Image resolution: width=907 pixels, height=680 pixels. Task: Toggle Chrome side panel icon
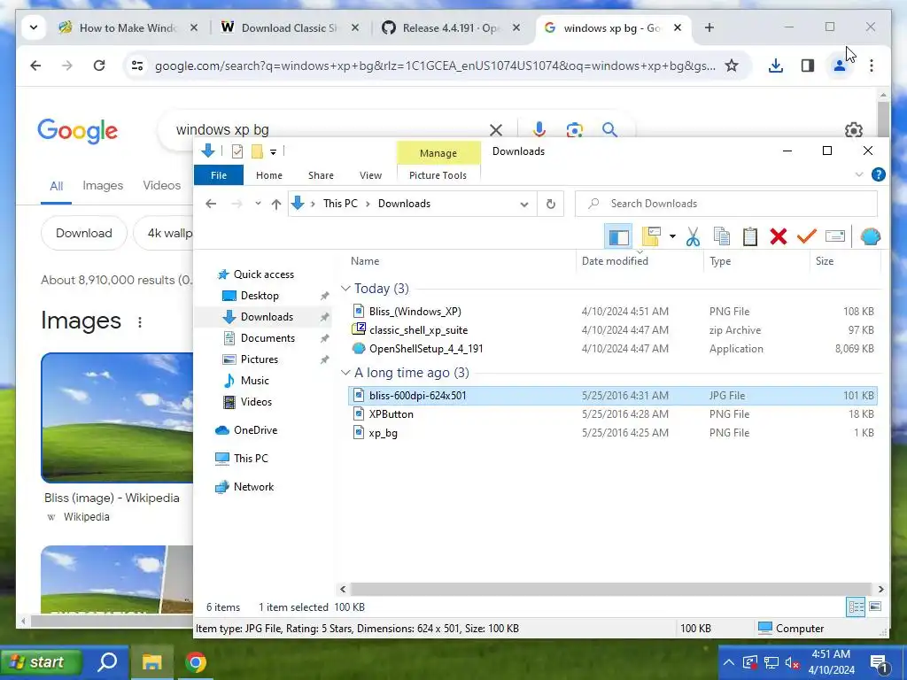tap(808, 66)
